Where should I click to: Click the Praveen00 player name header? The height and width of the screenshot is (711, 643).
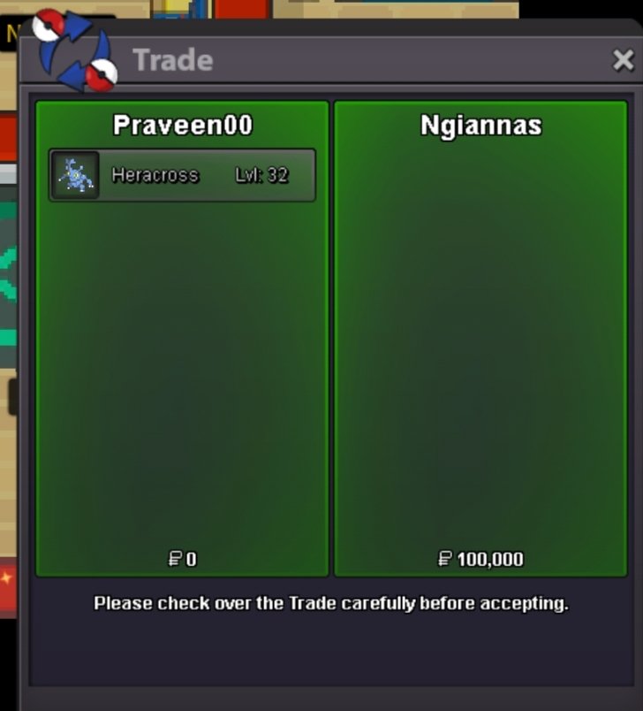pyautogui.click(x=183, y=126)
